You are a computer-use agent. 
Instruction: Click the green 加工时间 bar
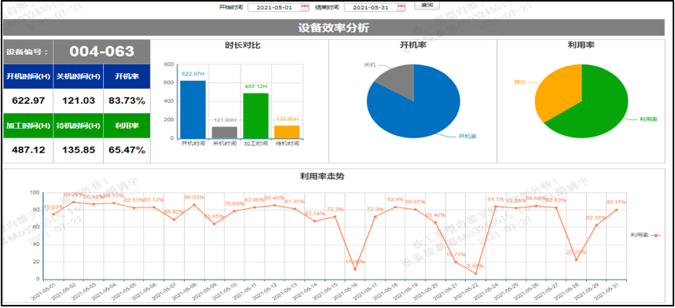[x=255, y=115]
